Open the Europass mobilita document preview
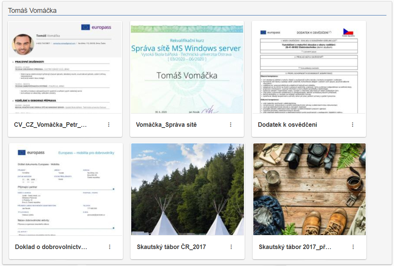This screenshot has width=394, height=266. tap(66, 189)
